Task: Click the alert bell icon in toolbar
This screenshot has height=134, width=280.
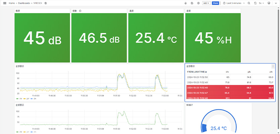Action: 186,3
